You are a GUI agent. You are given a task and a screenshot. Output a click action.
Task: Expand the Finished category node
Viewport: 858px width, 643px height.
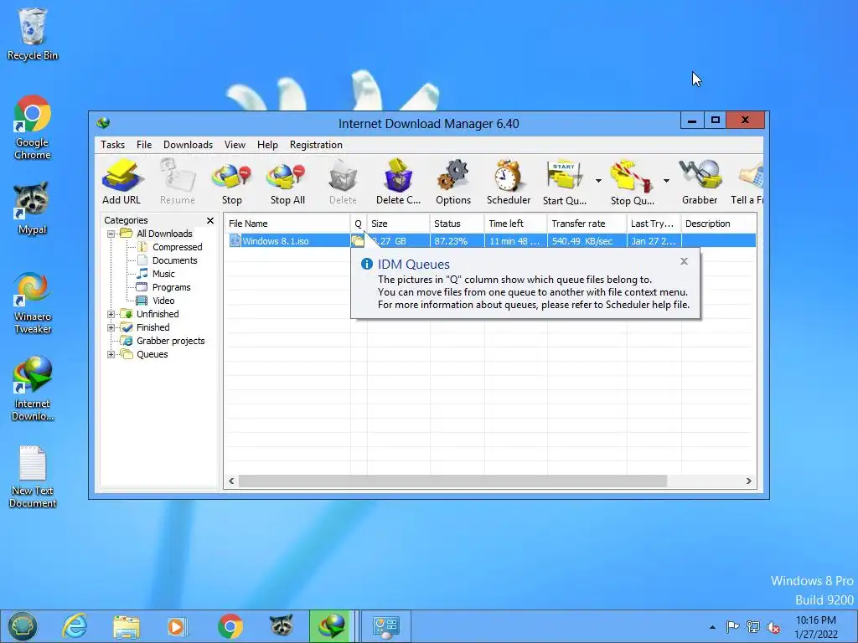(111, 327)
